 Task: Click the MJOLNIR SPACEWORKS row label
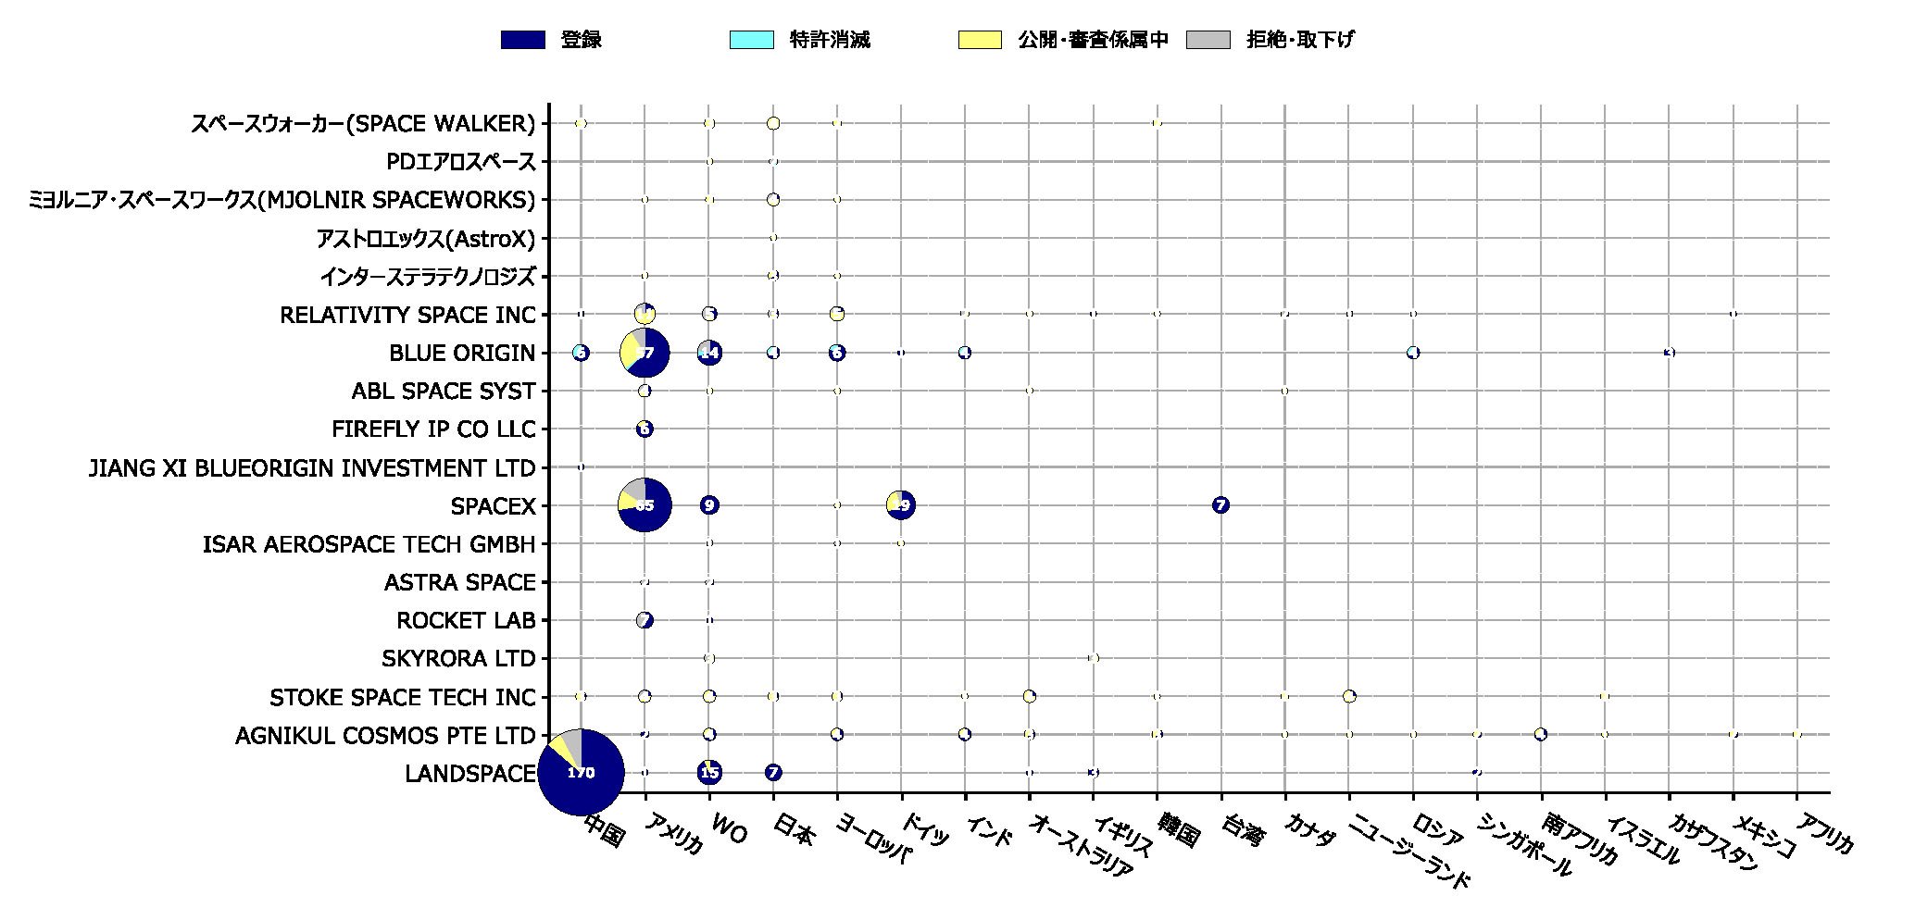[282, 200]
